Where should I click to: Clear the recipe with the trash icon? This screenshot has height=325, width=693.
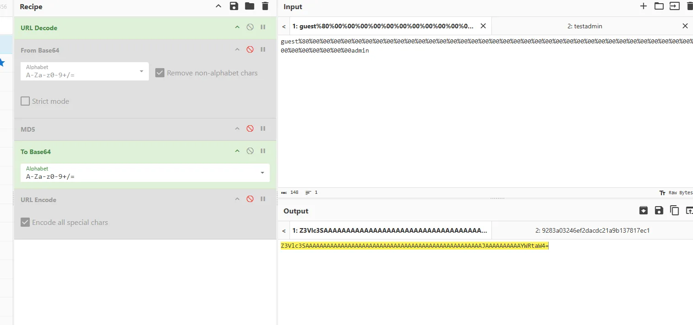coord(265,6)
